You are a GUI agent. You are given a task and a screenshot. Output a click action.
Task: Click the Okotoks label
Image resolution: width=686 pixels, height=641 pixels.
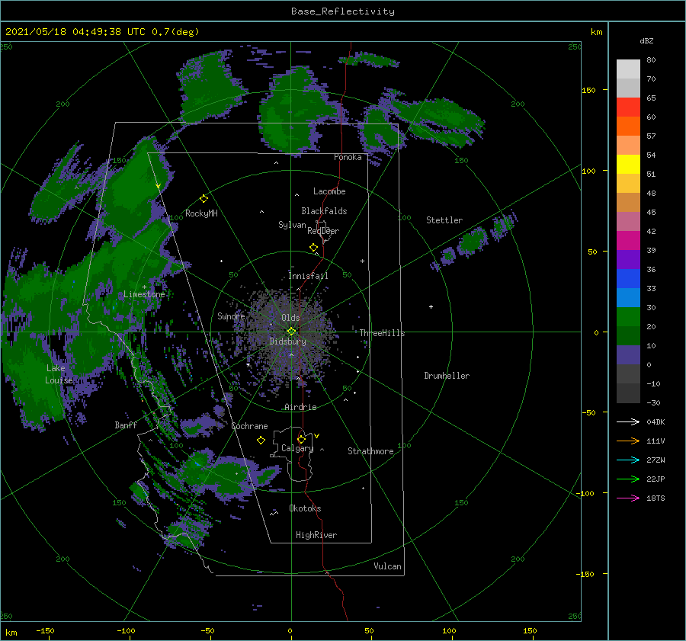tap(305, 508)
